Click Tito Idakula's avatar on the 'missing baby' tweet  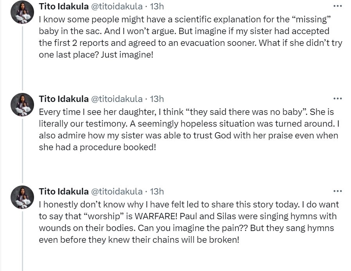coord(22,12)
